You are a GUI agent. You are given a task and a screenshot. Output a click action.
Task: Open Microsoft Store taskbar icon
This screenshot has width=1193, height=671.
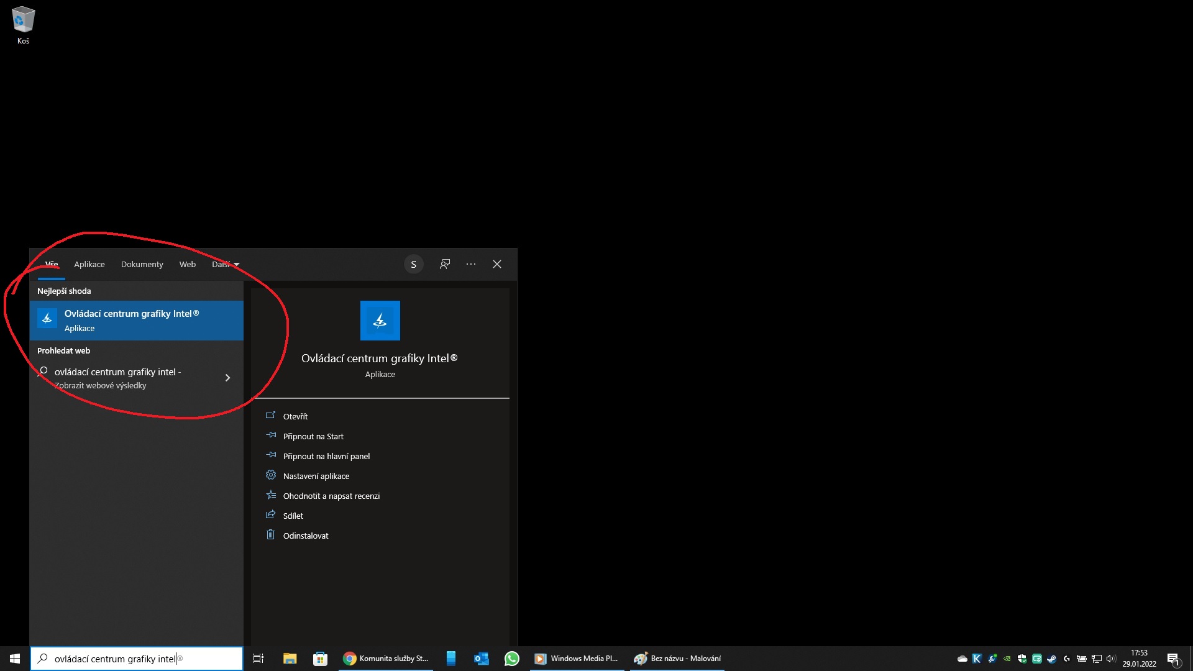click(320, 659)
